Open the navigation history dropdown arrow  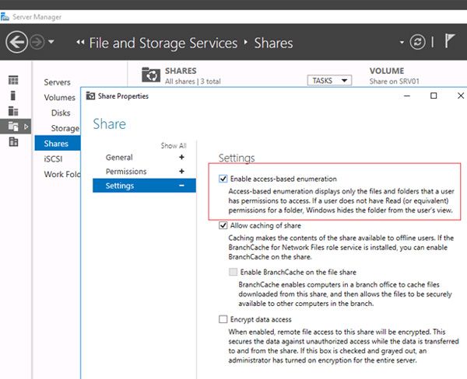51,43
